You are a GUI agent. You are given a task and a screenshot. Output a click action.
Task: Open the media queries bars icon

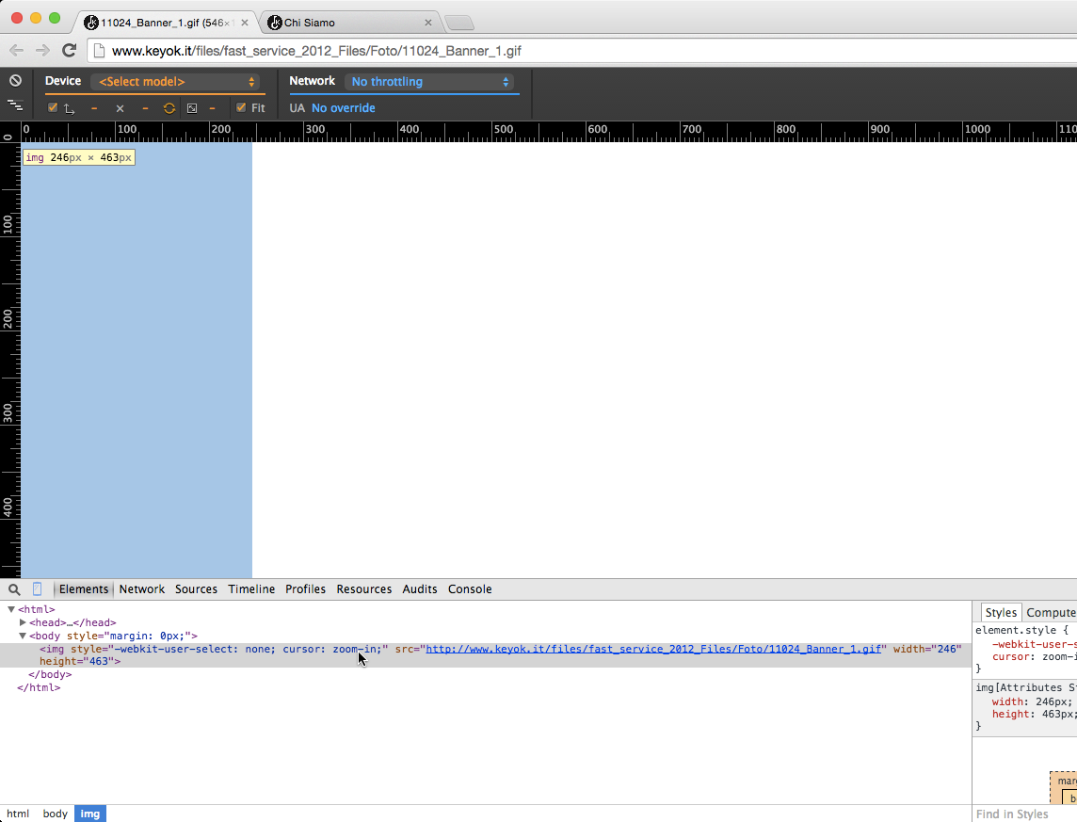(15, 105)
